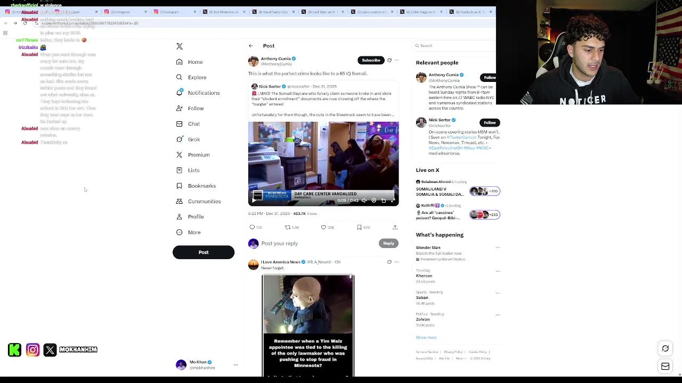The width and height of the screenshot is (682, 383).
Task: Reload the browser page
Action: click(25, 23)
